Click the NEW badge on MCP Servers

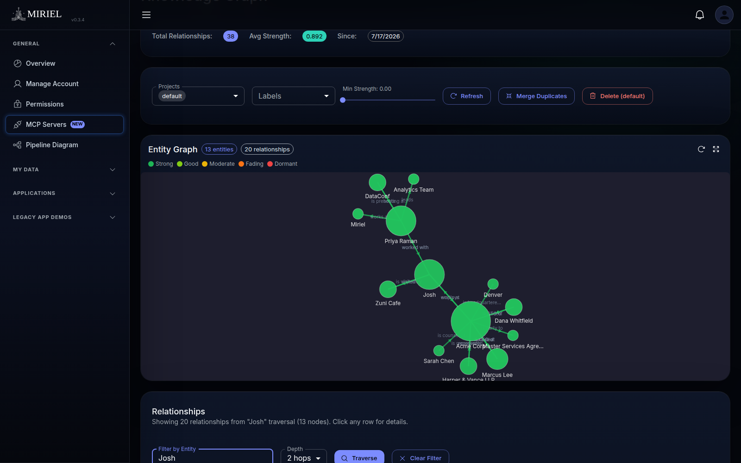tap(77, 124)
